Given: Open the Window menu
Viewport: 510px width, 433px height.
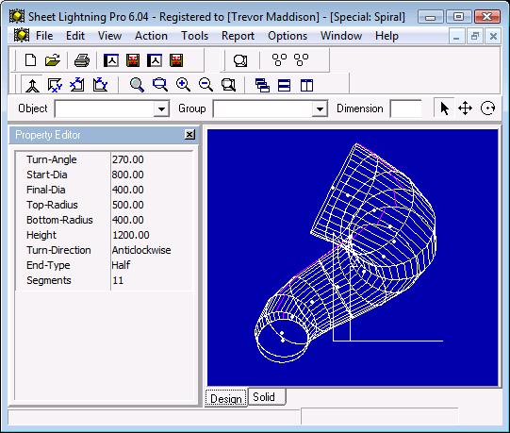Looking at the screenshot, I should pyautogui.click(x=341, y=36).
